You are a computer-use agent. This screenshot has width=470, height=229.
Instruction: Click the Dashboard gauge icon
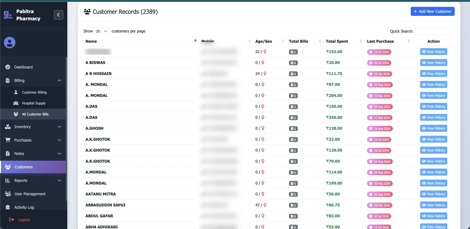[8, 67]
